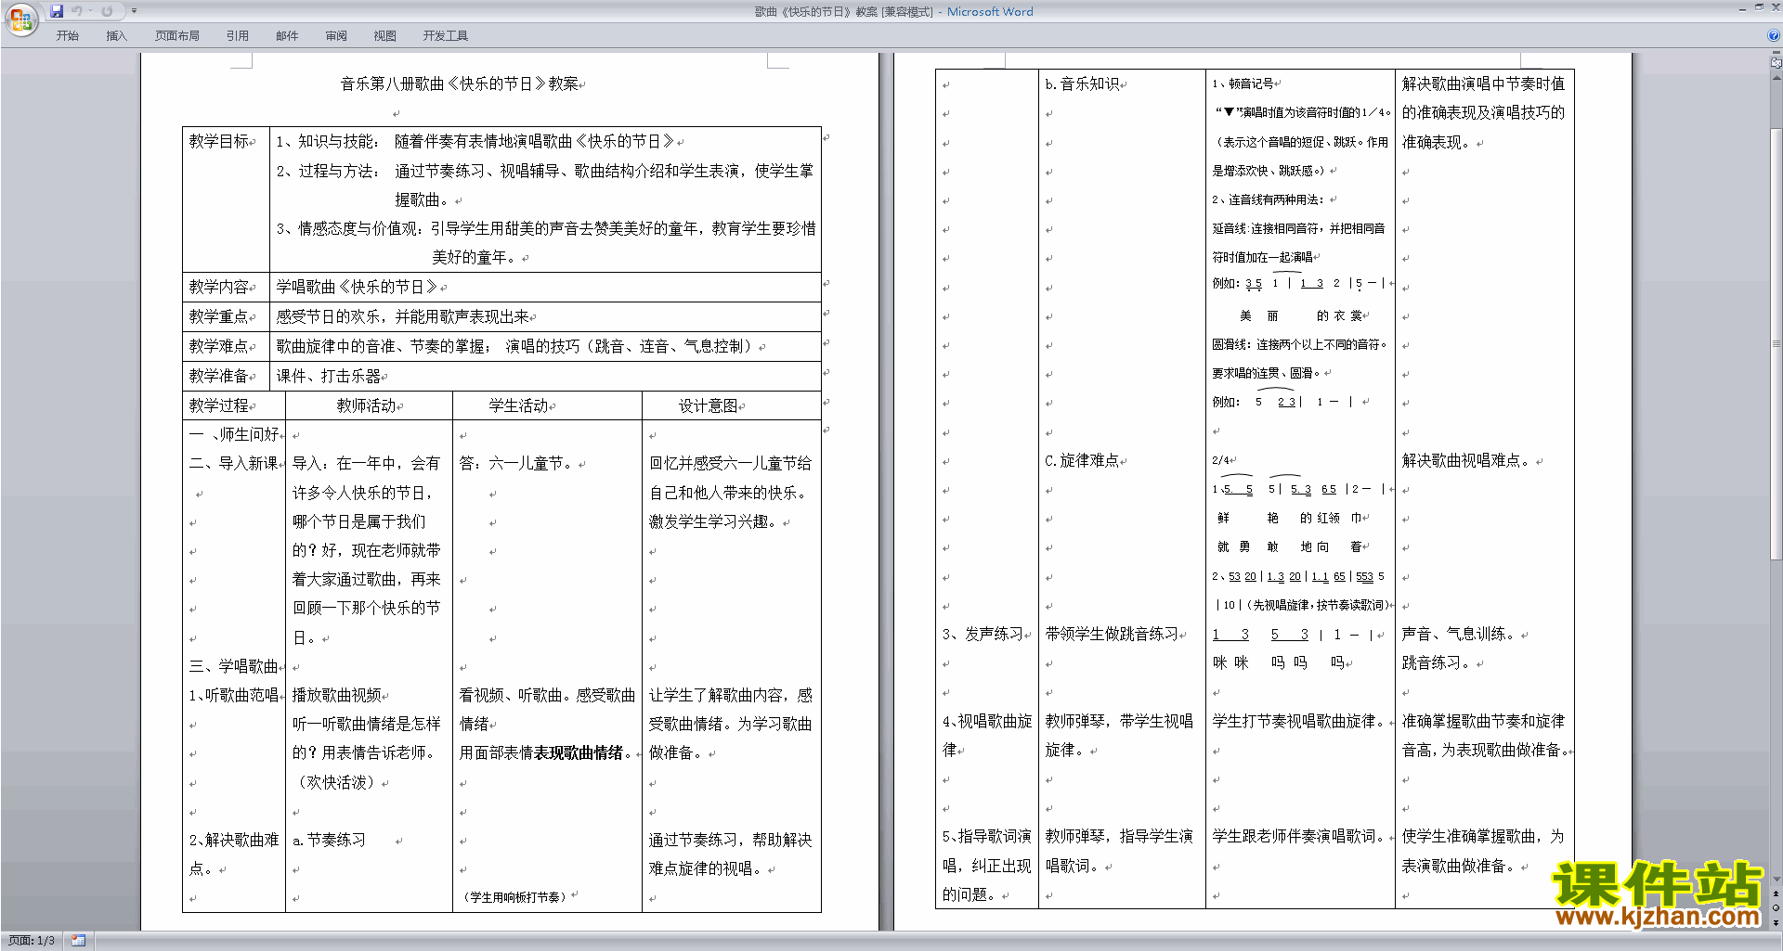Open the 引用 ribbon tab
This screenshot has height=951, width=1783.
point(238,35)
